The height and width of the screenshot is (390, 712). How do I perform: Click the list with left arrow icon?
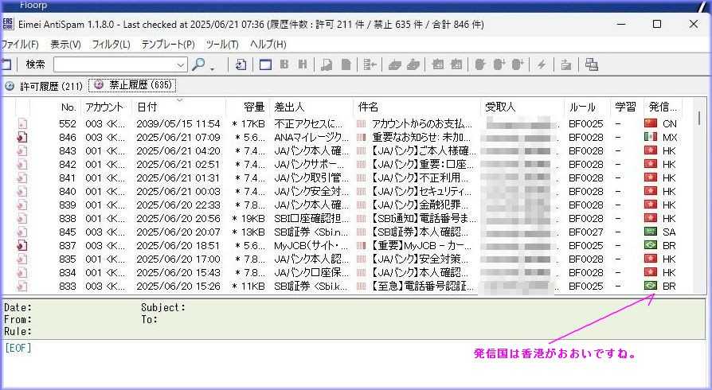click(x=370, y=65)
